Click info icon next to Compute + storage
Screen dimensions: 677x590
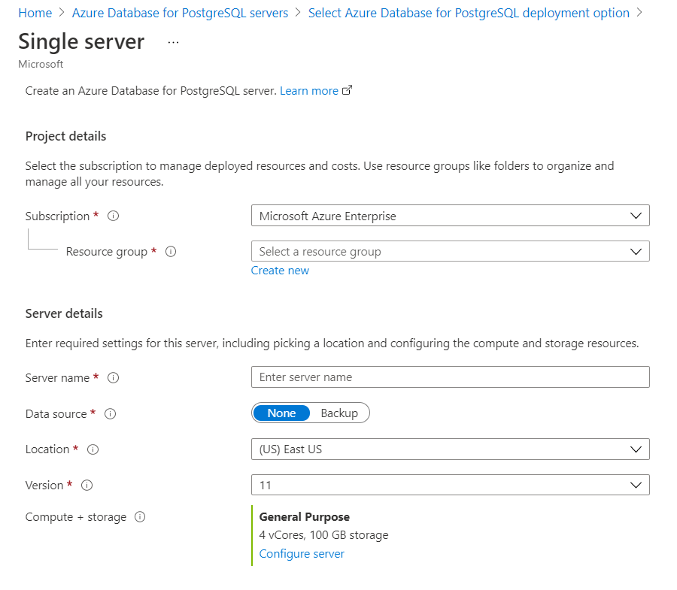(x=140, y=517)
